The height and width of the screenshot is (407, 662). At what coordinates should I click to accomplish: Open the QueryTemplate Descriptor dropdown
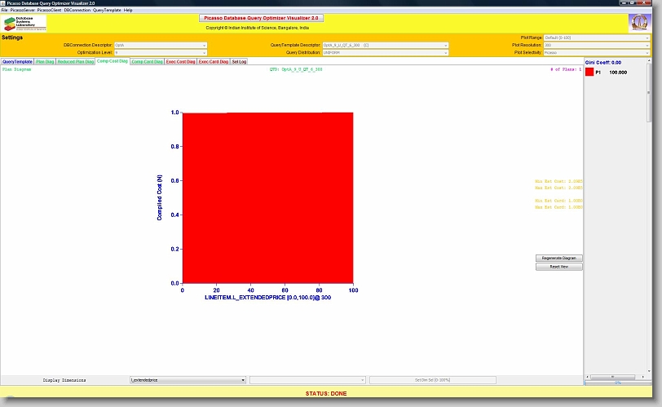tap(385, 45)
